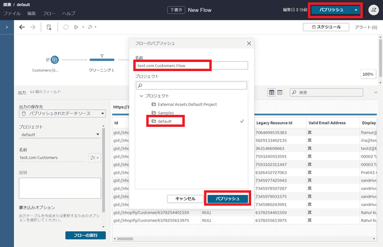383x247 pixels.
Task: Open 出力の保存先 dropdown
Action: (62, 113)
